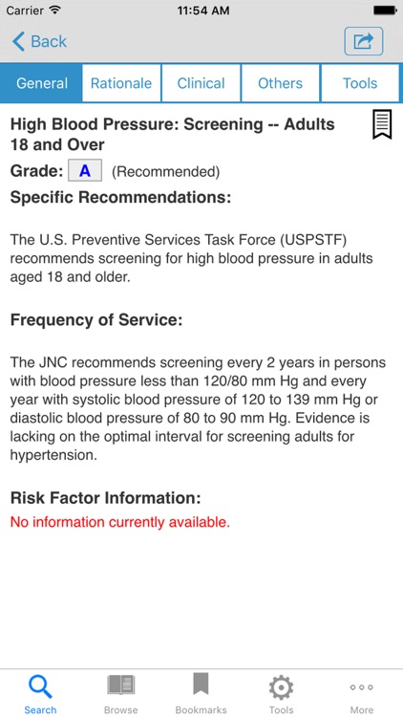This screenshot has width=403, height=717.
Task: Select the General tab
Action: click(x=41, y=83)
